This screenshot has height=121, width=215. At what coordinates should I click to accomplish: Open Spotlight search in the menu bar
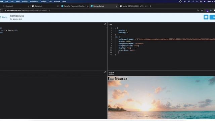(197, 1)
